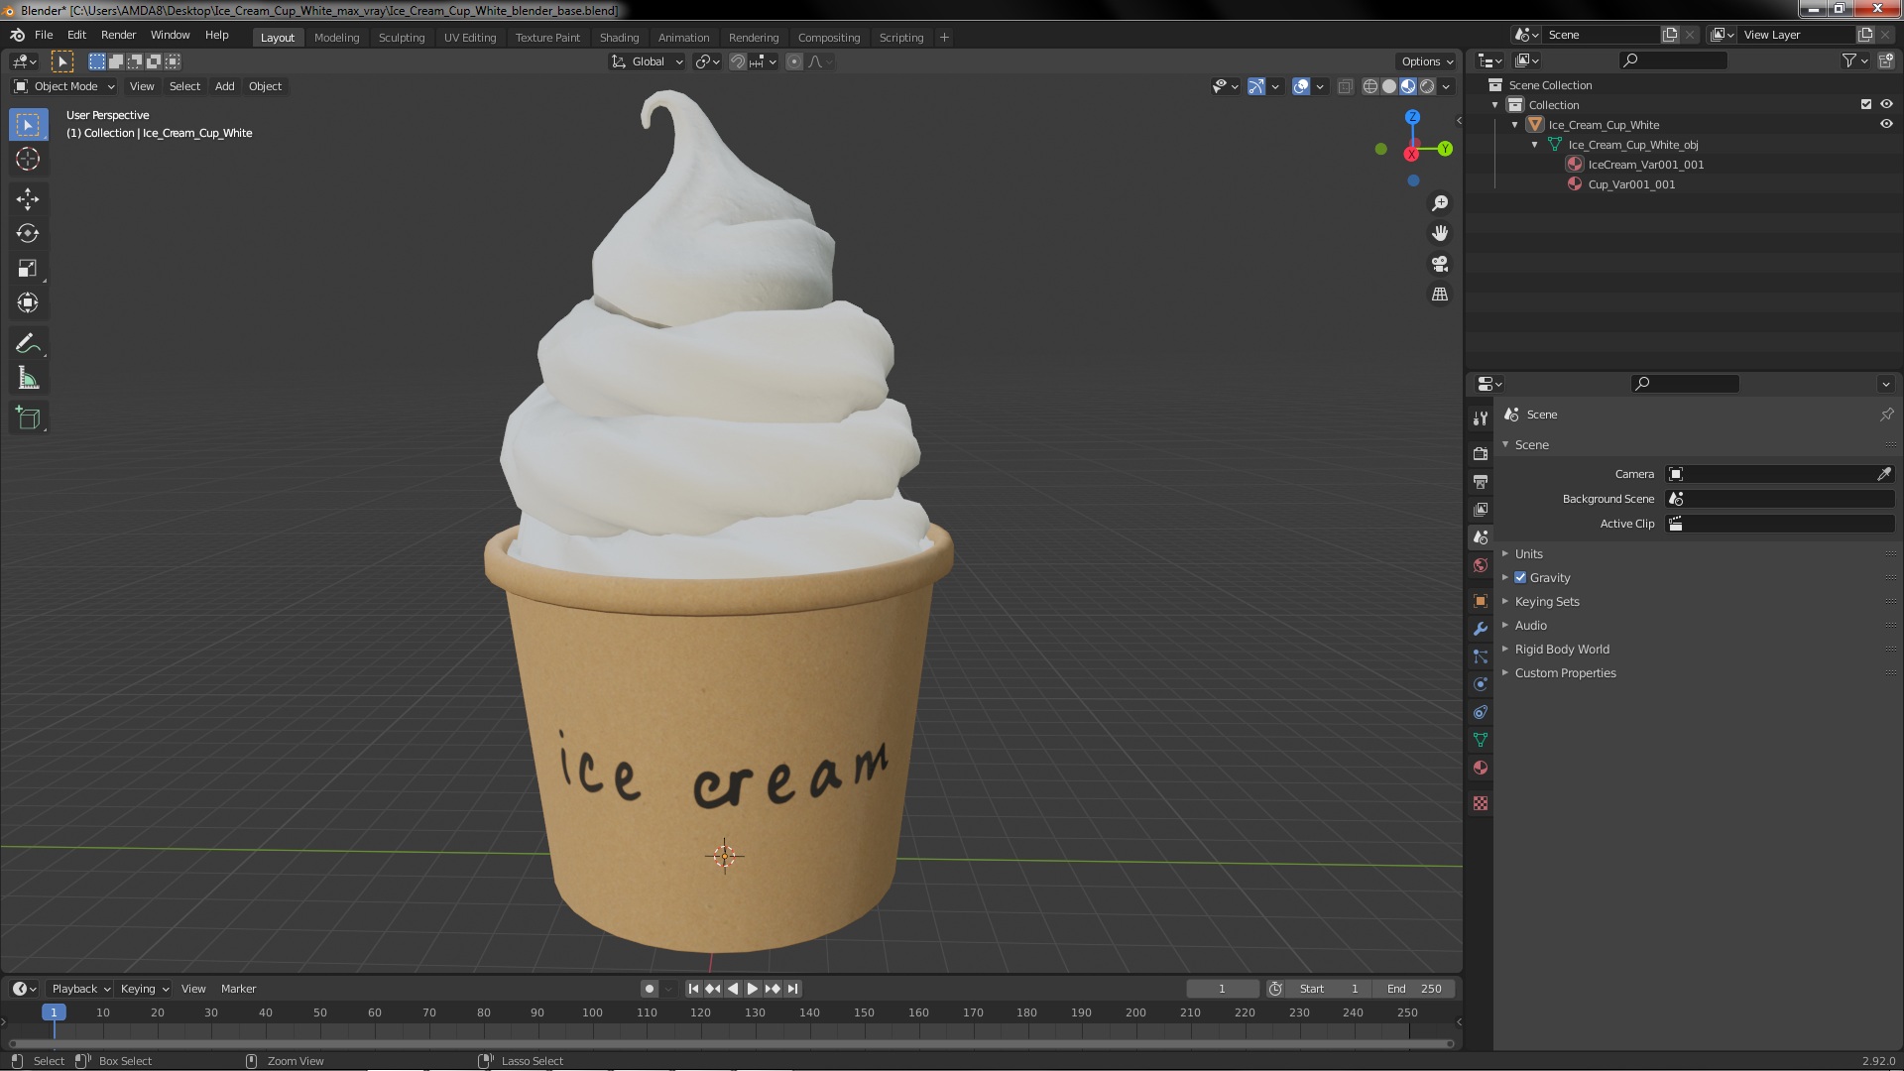Select the Annotate tool
The width and height of the screenshot is (1904, 1071).
[x=28, y=344]
